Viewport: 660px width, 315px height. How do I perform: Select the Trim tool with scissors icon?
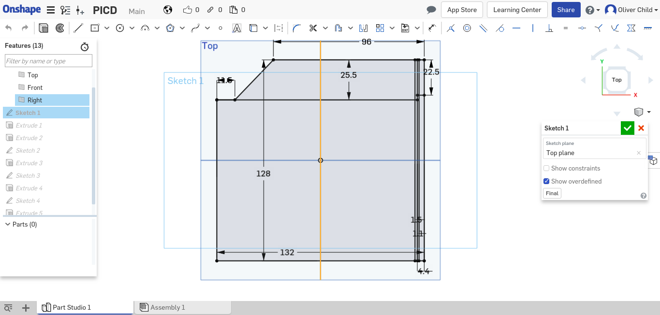tap(313, 28)
